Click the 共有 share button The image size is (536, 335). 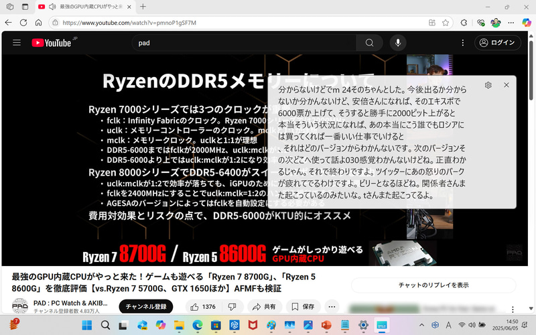[x=265, y=307]
